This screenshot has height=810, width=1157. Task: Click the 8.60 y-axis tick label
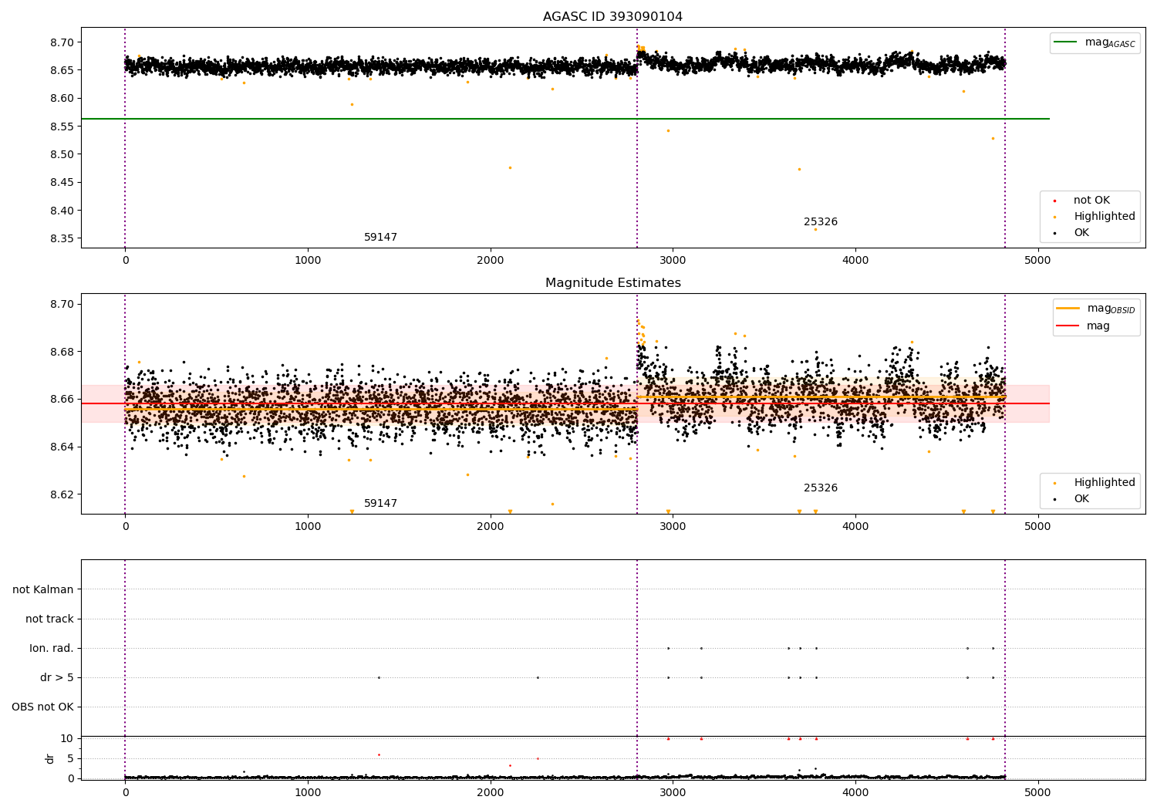(x=62, y=99)
